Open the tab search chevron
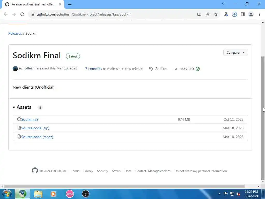 tap(223, 4)
